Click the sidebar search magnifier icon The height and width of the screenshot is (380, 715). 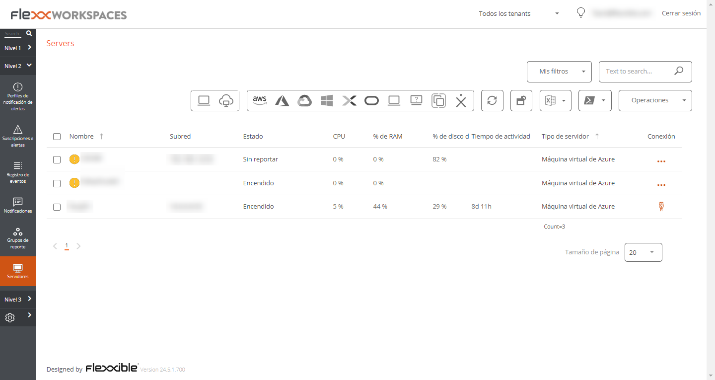(x=29, y=33)
